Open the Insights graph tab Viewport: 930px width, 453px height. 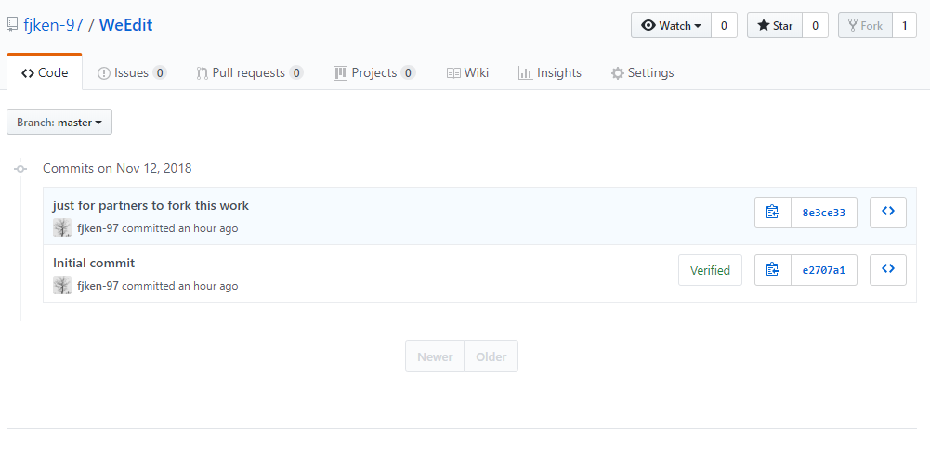pos(550,73)
